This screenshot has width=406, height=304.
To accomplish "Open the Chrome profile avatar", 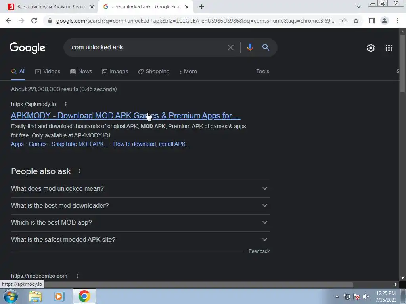I will click(385, 21).
